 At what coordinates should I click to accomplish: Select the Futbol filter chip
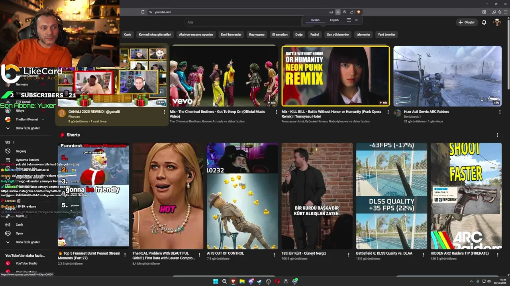pos(315,35)
